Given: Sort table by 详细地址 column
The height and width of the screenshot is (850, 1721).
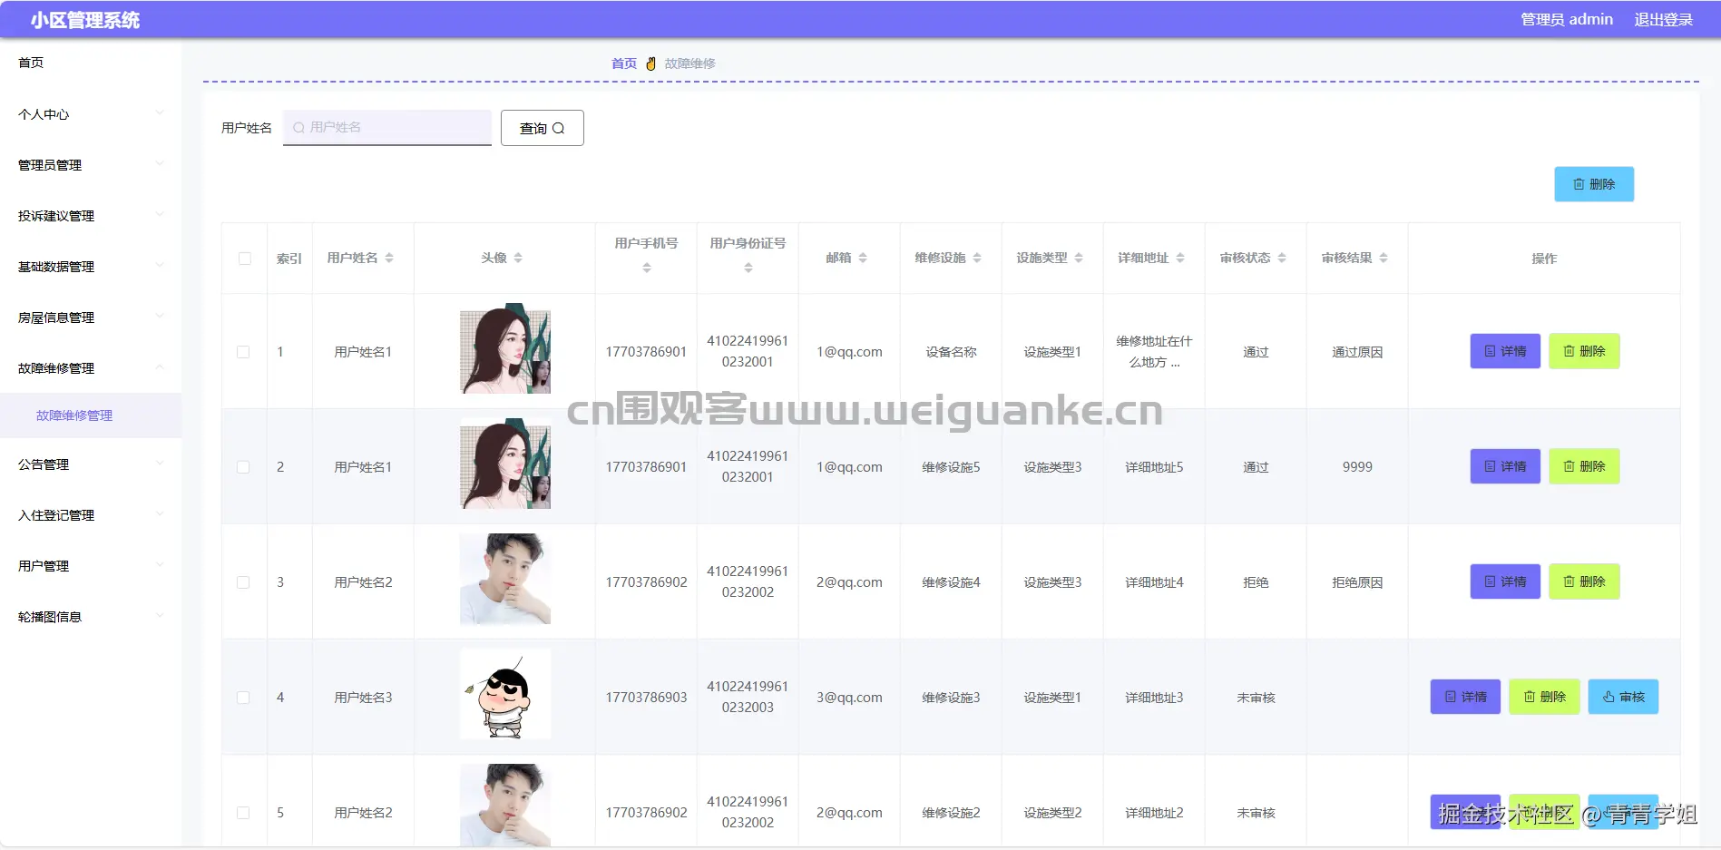Looking at the screenshot, I should pyautogui.click(x=1180, y=259).
